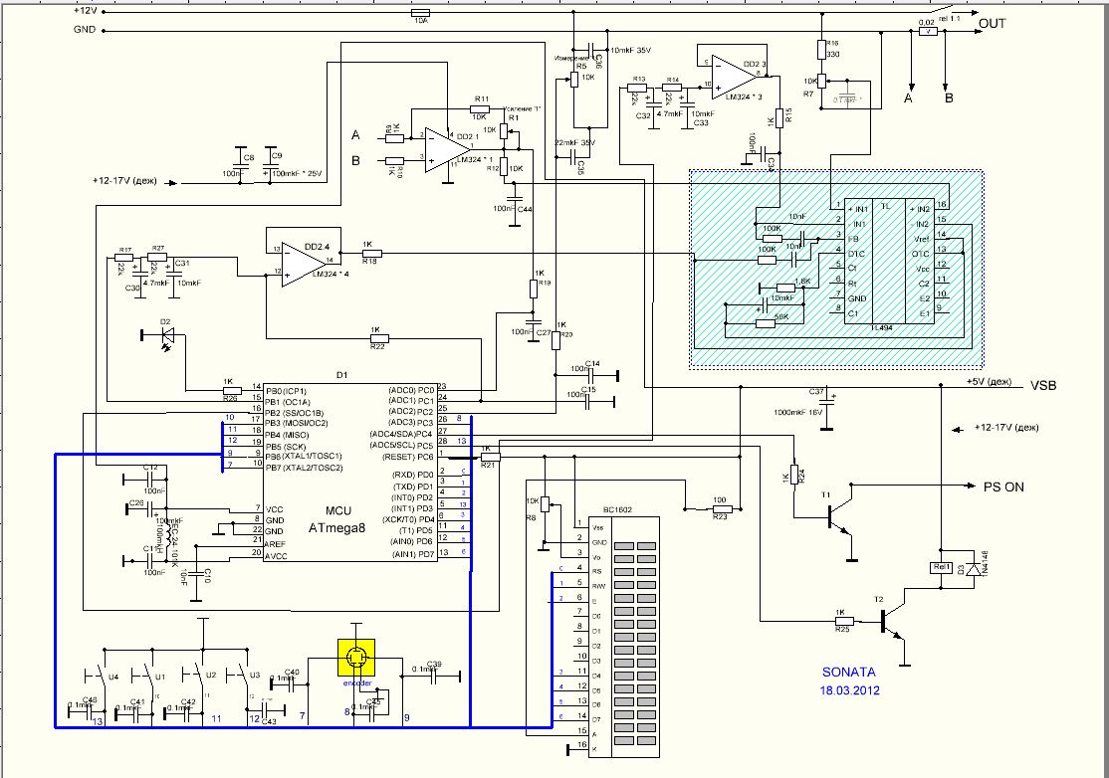
Task: Click the R11 10K feedback resistor
Action: point(480,108)
